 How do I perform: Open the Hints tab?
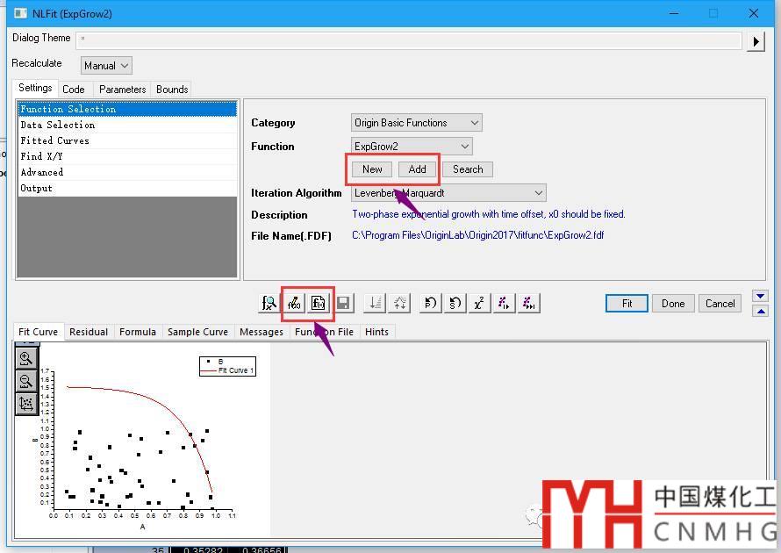coord(376,332)
